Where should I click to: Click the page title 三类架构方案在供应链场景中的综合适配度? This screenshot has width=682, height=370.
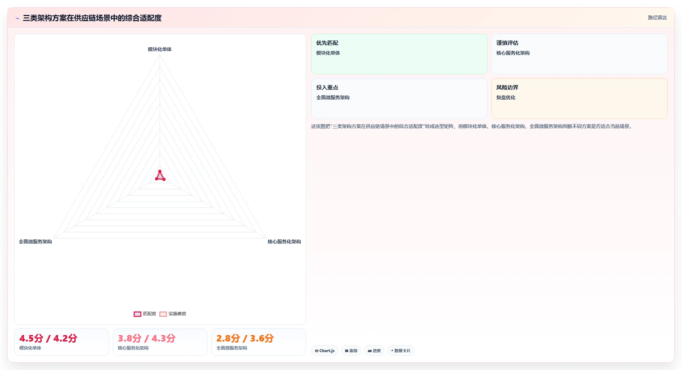(x=92, y=18)
